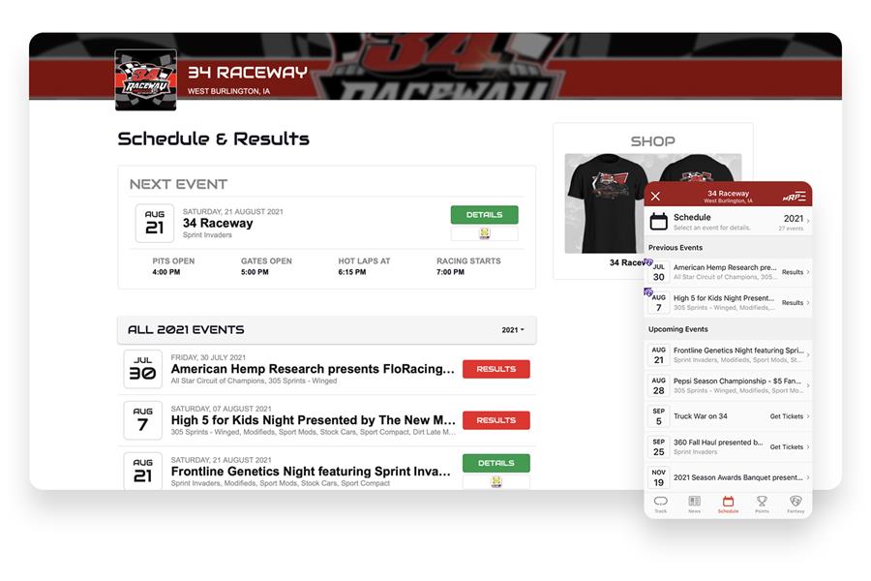Open the 2021 season selector in the mobile schedule
This screenshot has height=581, width=871.
796,222
